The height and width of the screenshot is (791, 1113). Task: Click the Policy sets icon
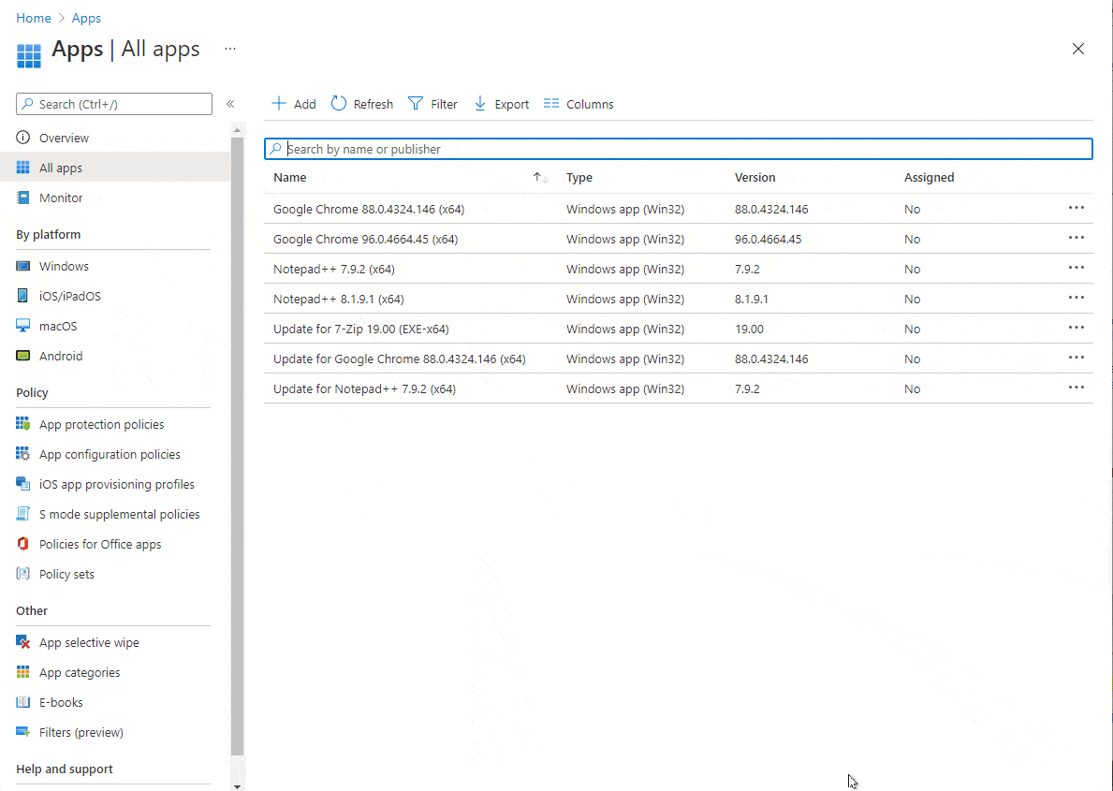pyautogui.click(x=22, y=574)
